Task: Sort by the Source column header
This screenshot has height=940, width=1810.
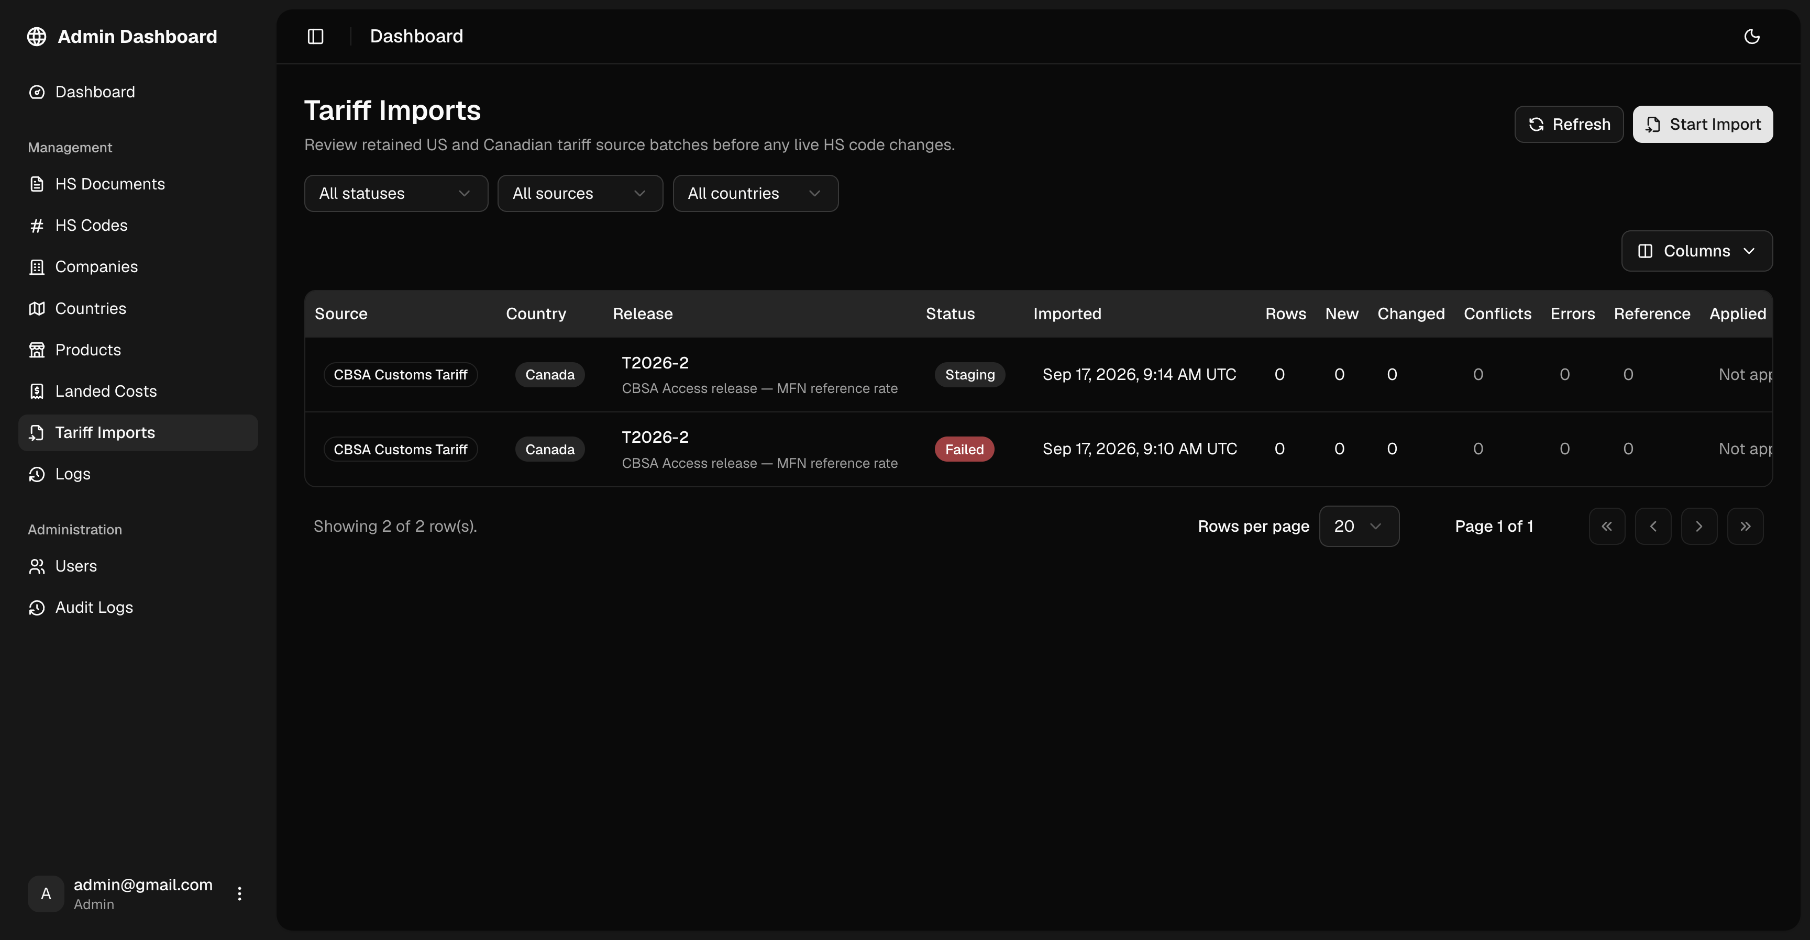Action: pyautogui.click(x=341, y=314)
